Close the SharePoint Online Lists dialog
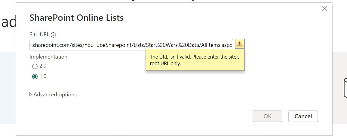Screen dimensions: 347x136 coord(324,9)
